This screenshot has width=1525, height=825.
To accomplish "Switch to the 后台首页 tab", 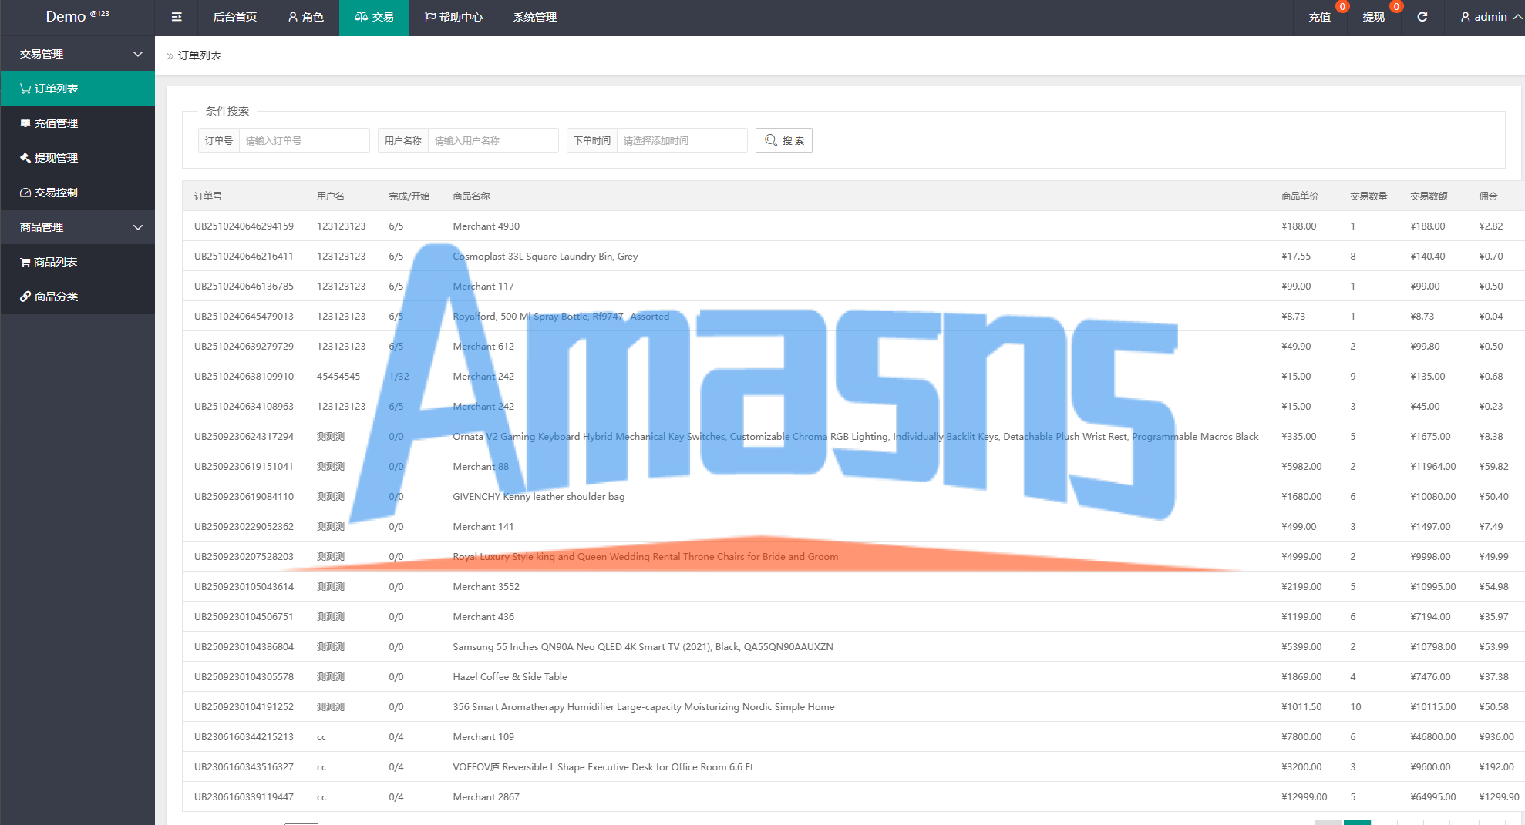I will click(x=234, y=17).
